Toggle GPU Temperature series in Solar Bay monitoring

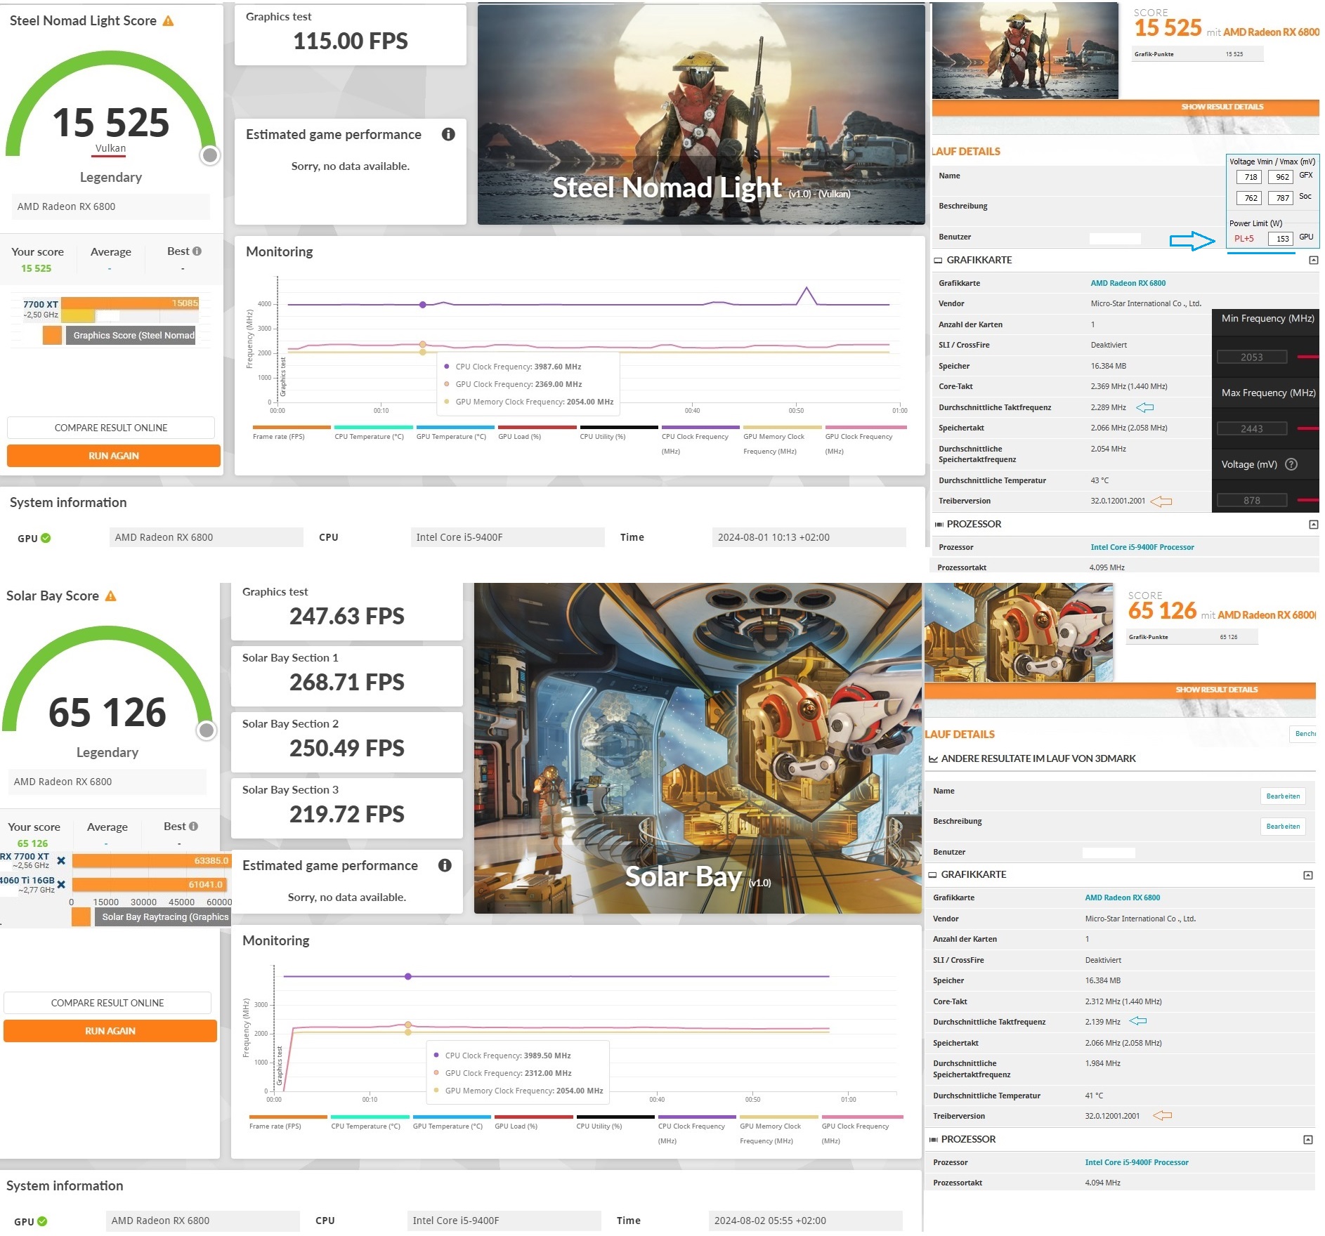452,1122
